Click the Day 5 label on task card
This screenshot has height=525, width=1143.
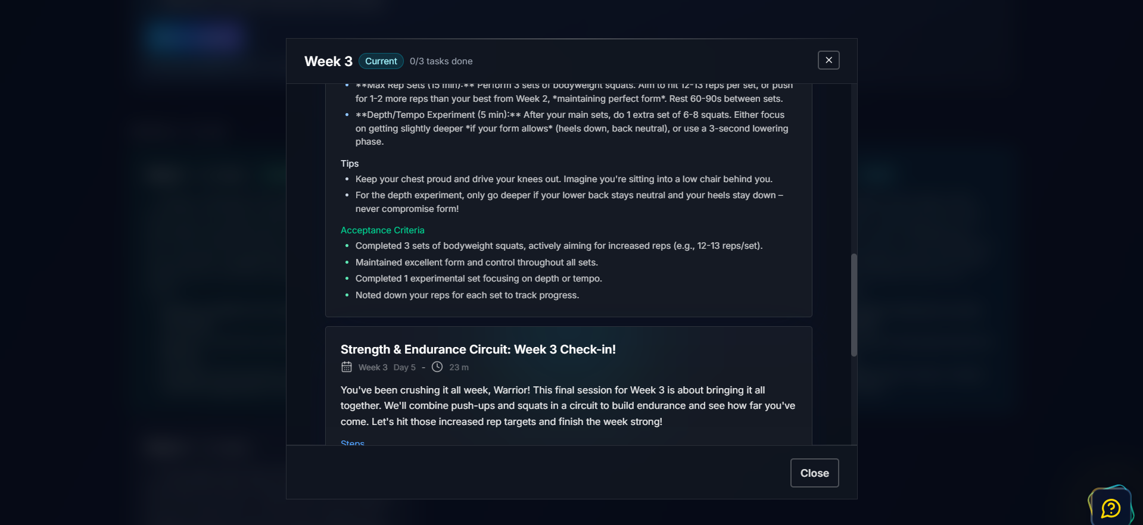[x=404, y=367]
